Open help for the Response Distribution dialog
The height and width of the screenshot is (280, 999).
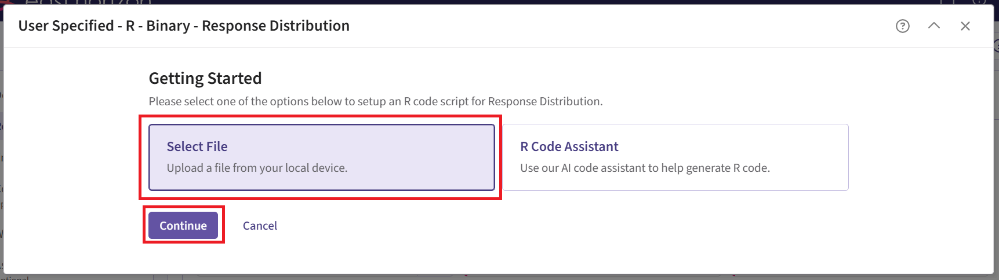[902, 26]
